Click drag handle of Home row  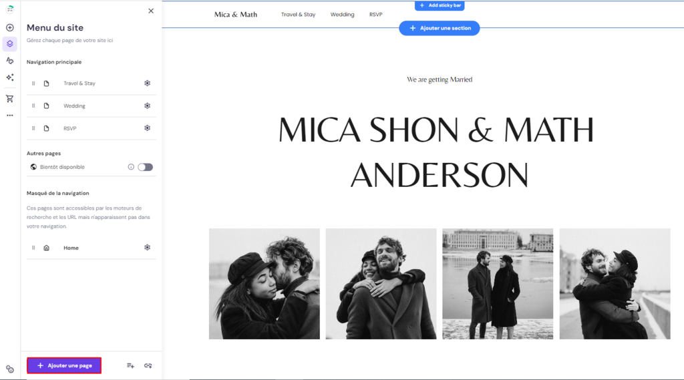pos(33,248)
